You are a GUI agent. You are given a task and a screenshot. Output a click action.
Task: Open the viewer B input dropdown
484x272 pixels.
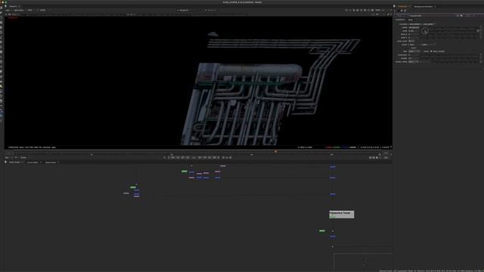[x=212, y=10]
